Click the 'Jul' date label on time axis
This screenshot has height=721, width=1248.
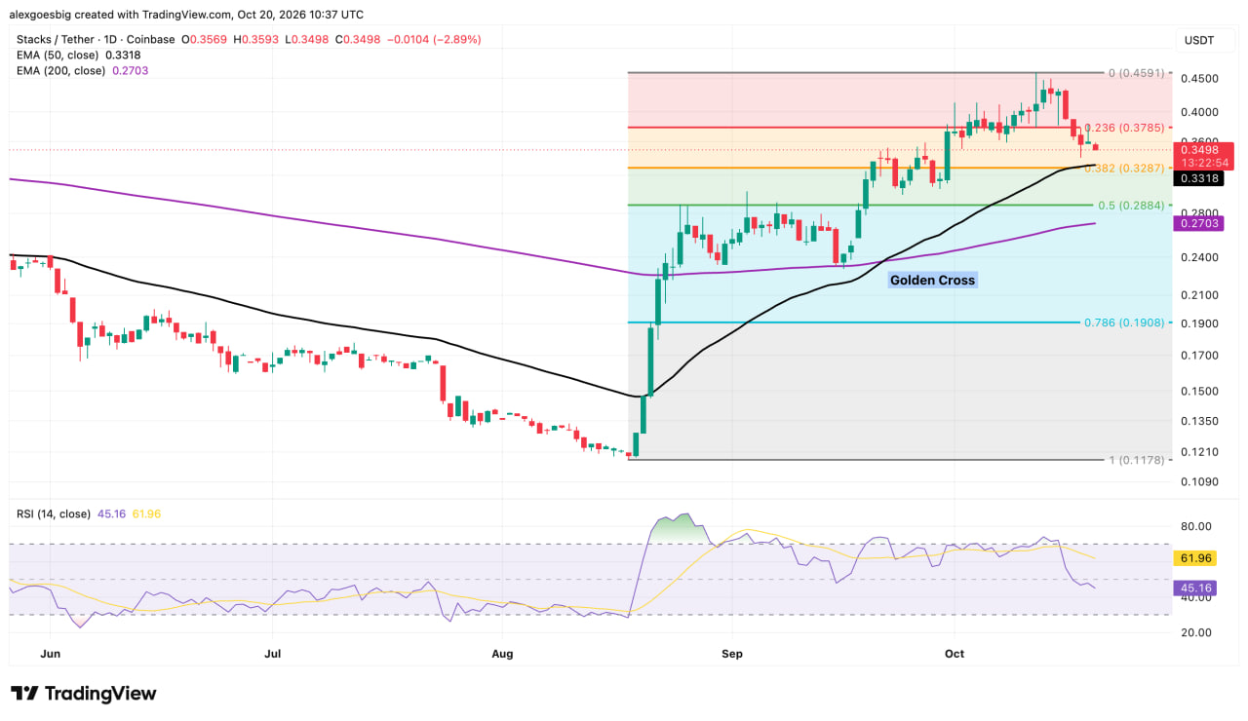point(273,654)
